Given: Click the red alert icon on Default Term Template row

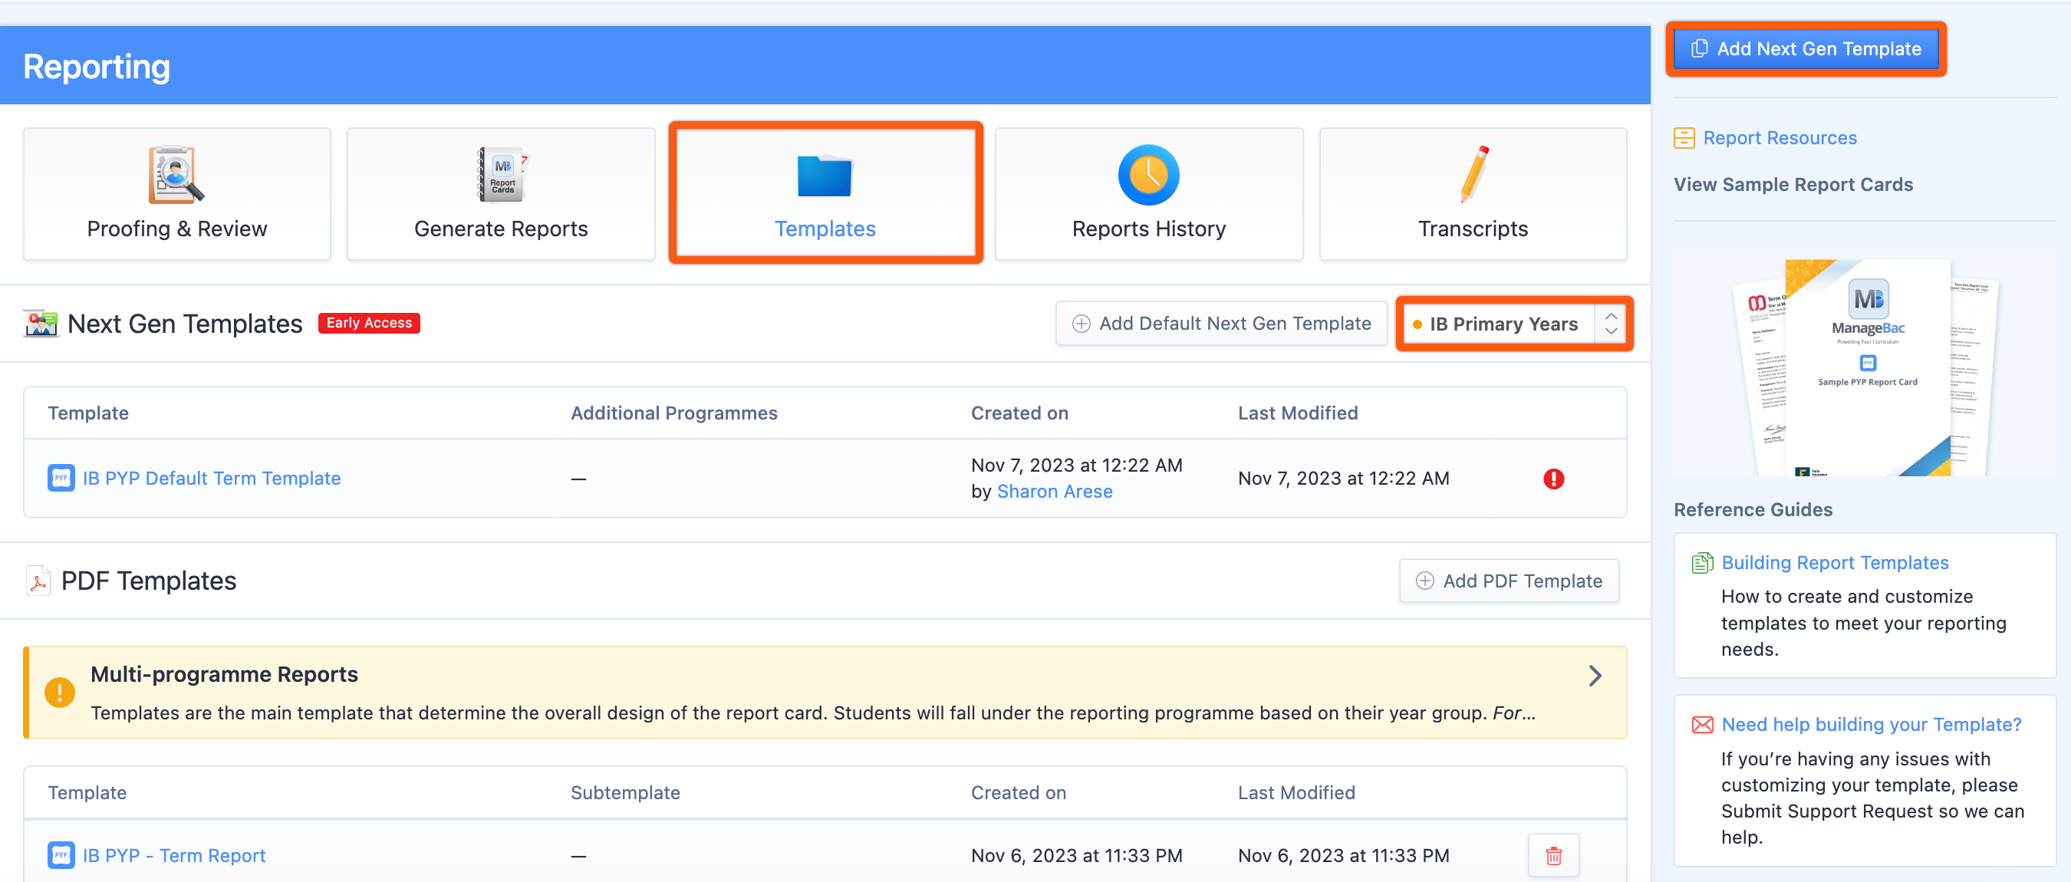Looking at the screenshot, I should 1553,479.
